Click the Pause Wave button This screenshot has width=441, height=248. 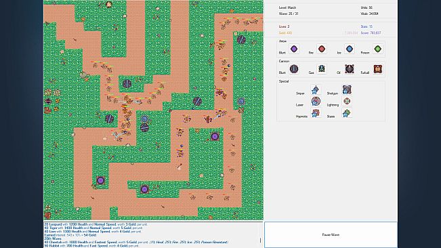(331, 234)
